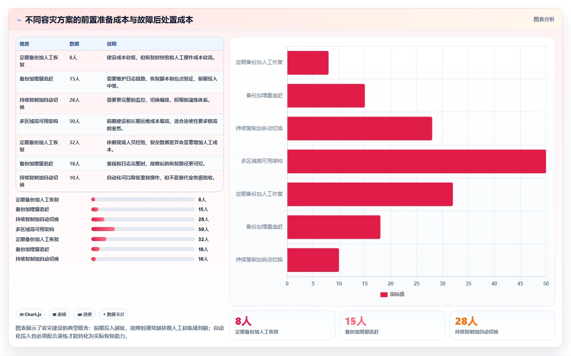Viewport: 571px width, 356px height.
Task: Click the progress bar labeled 8人
Action: pos(143,199)
